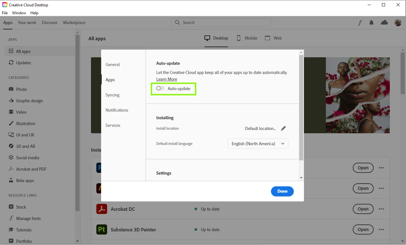Open the Default install language dropdown
This screenshot has width=406, height=245.
[x=258, y=144]
